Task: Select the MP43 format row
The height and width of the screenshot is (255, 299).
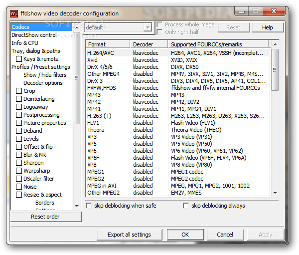Action: 178,95
